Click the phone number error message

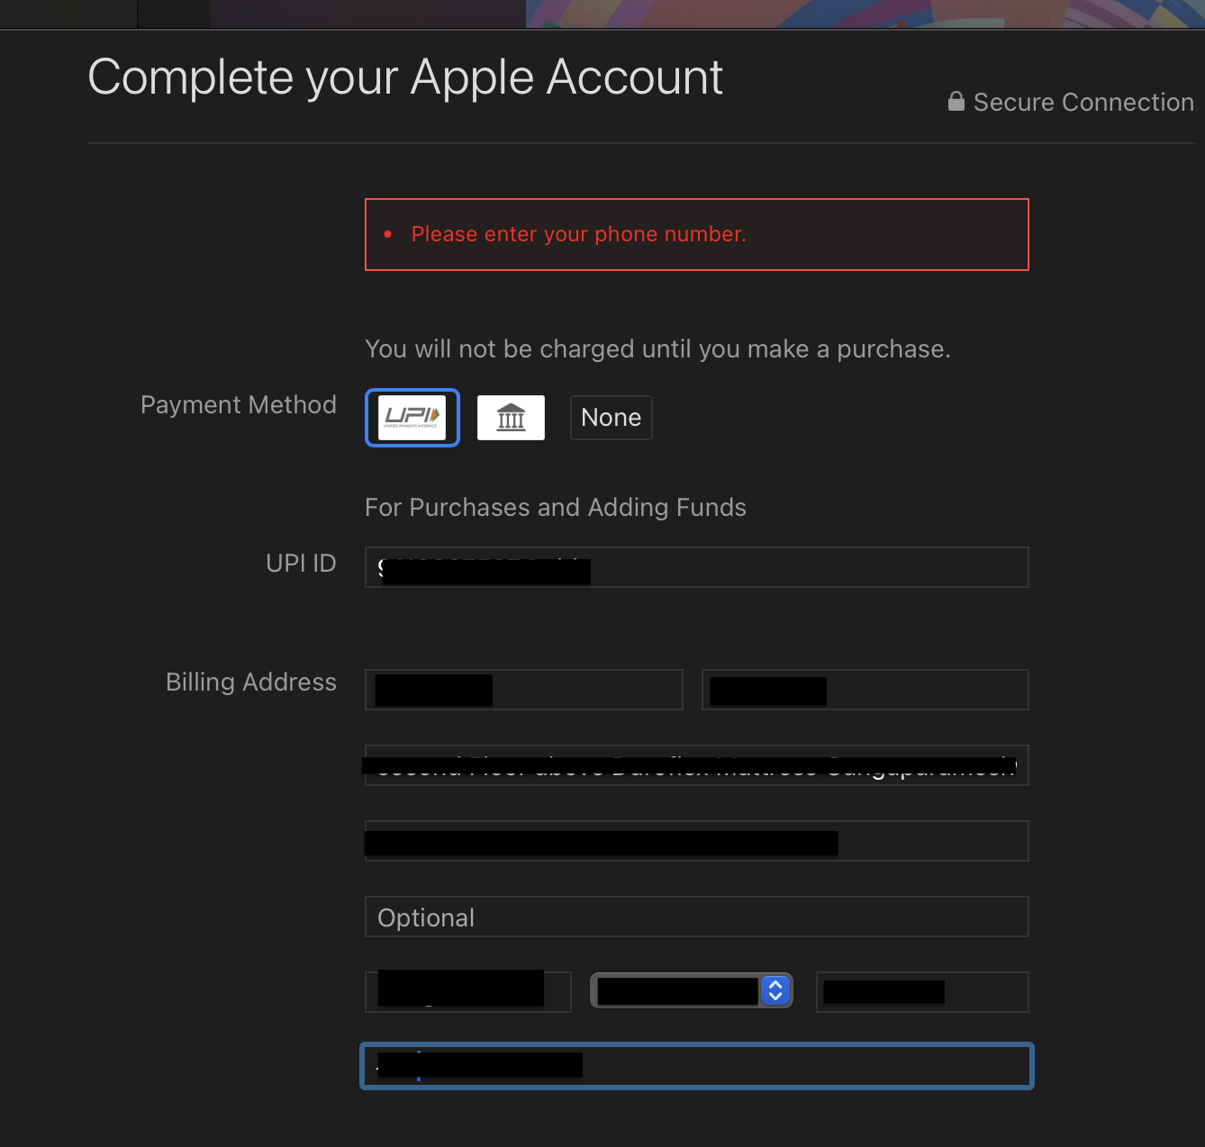[x=578, y=234]
